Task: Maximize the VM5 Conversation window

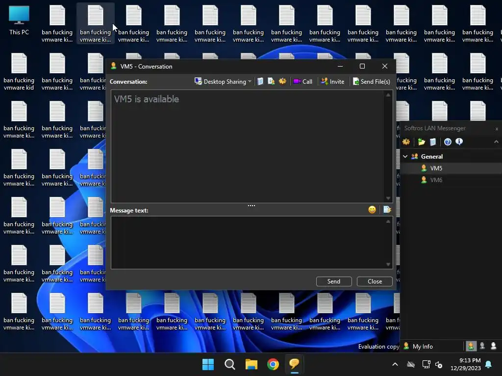Action: point(362,66)
